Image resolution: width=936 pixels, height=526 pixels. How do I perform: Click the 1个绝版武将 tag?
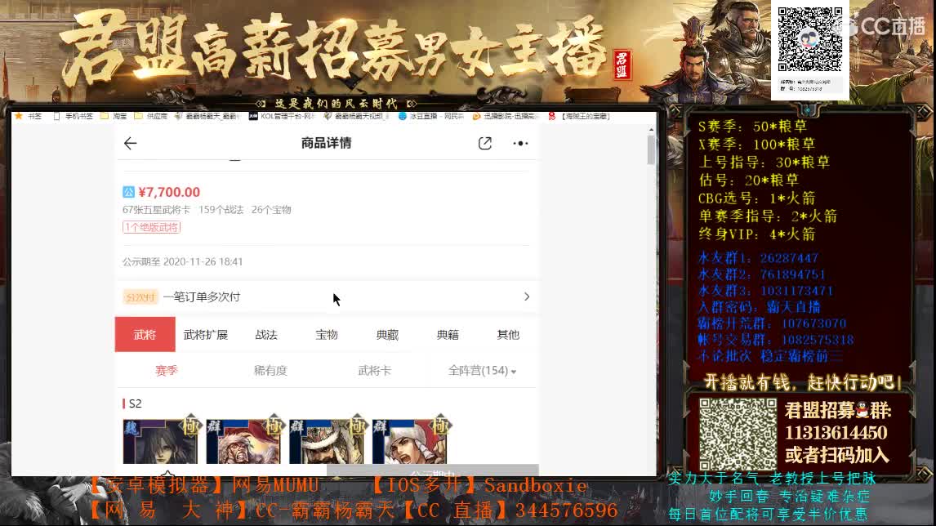coord(152,228)
